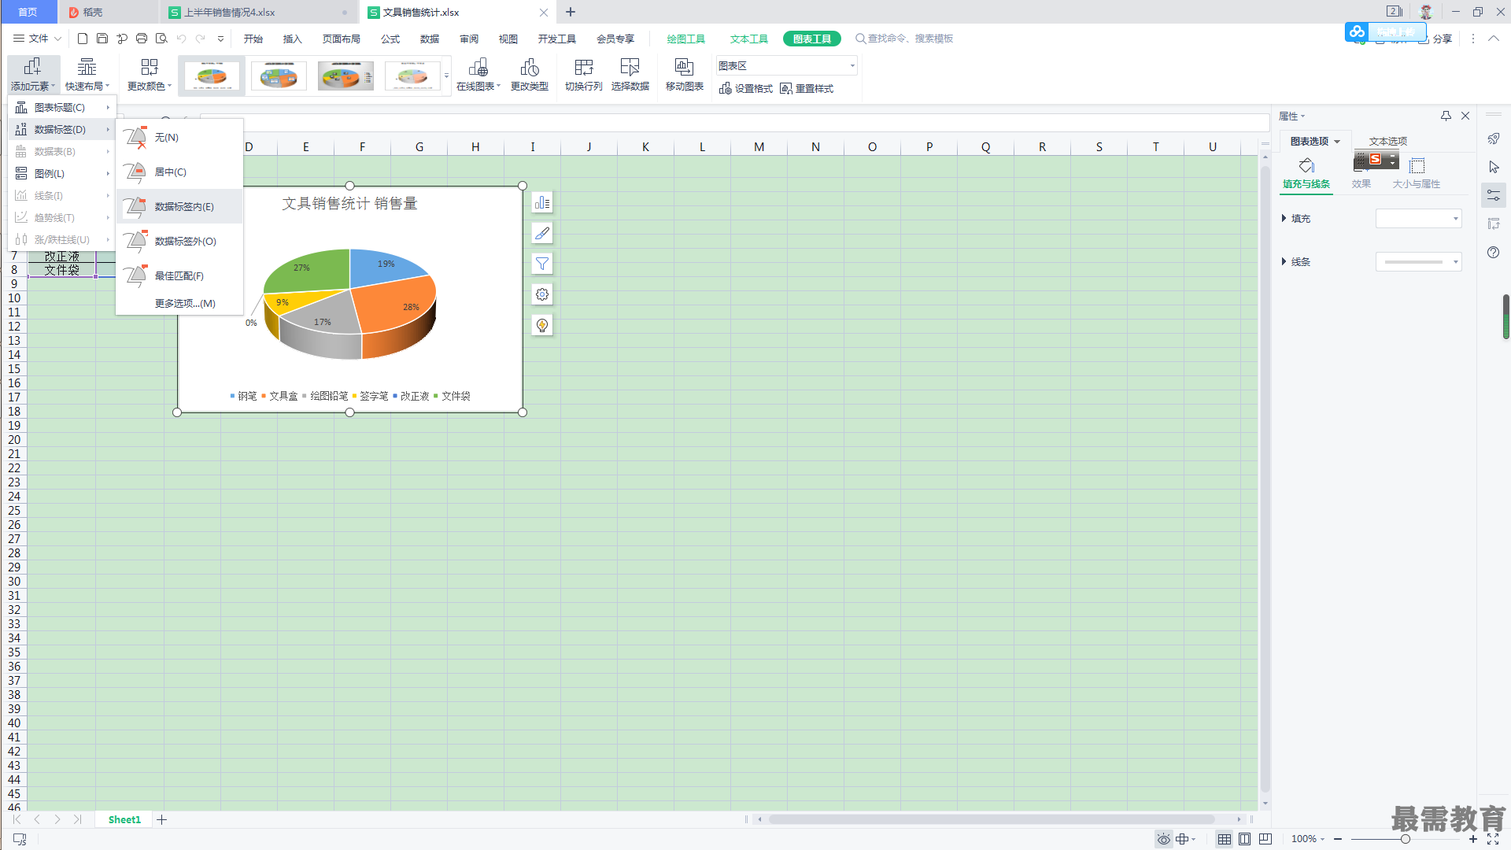Switch to the View (视图) tab
This screenshot has height=850, width=1511.
(x=508, y=39)
